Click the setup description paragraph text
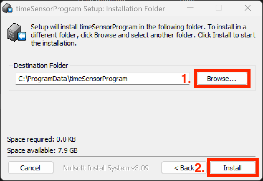 tap(140, 35)
